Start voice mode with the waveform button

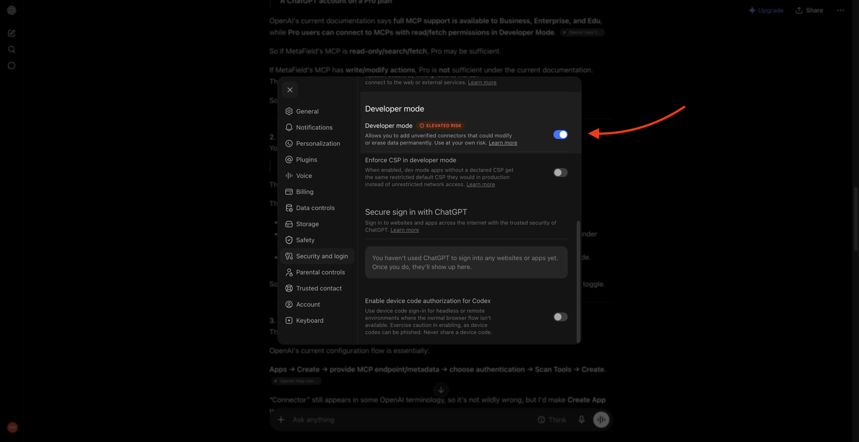point(601,420)
